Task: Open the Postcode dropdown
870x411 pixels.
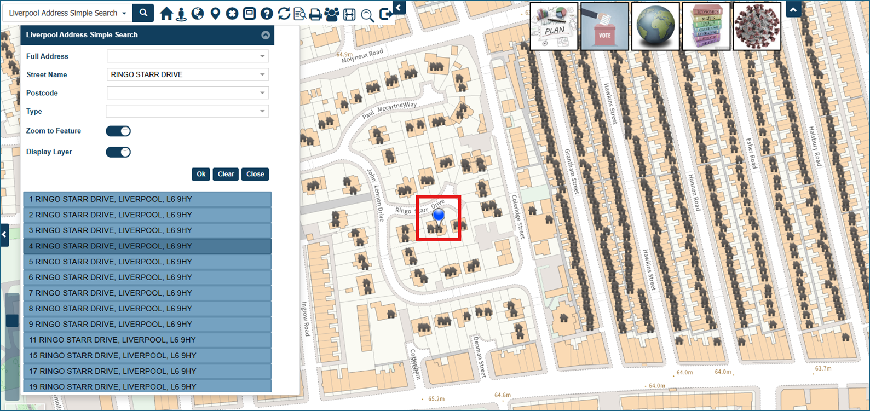Action: point(188,93)
